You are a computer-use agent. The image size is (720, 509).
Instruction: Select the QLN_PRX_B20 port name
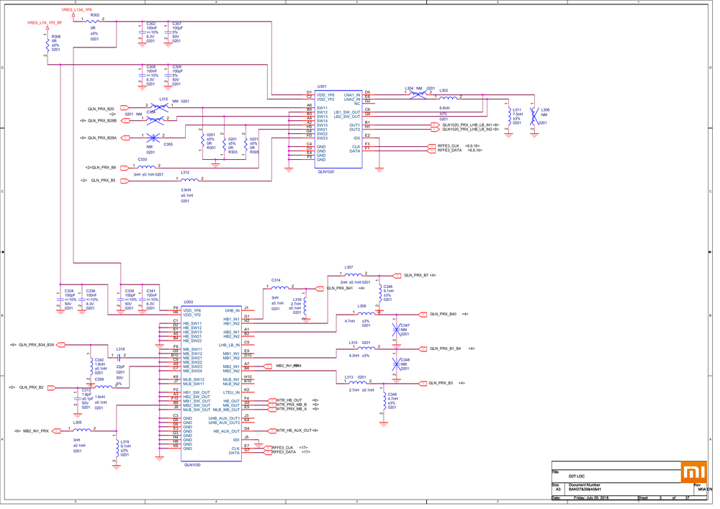pyautogui.click(x=101, y=109)
